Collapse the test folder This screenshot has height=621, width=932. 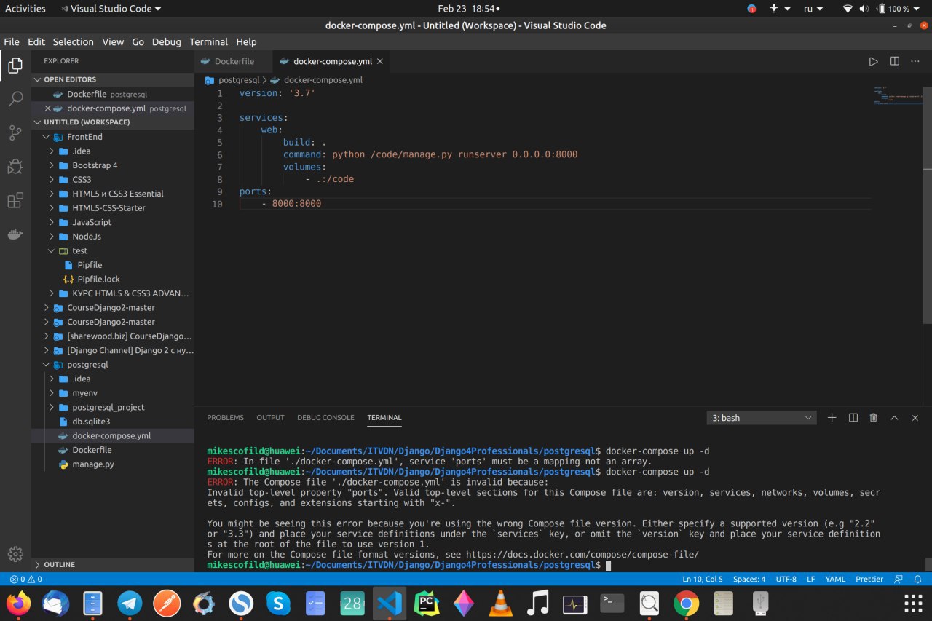click(x=113, y=250)
